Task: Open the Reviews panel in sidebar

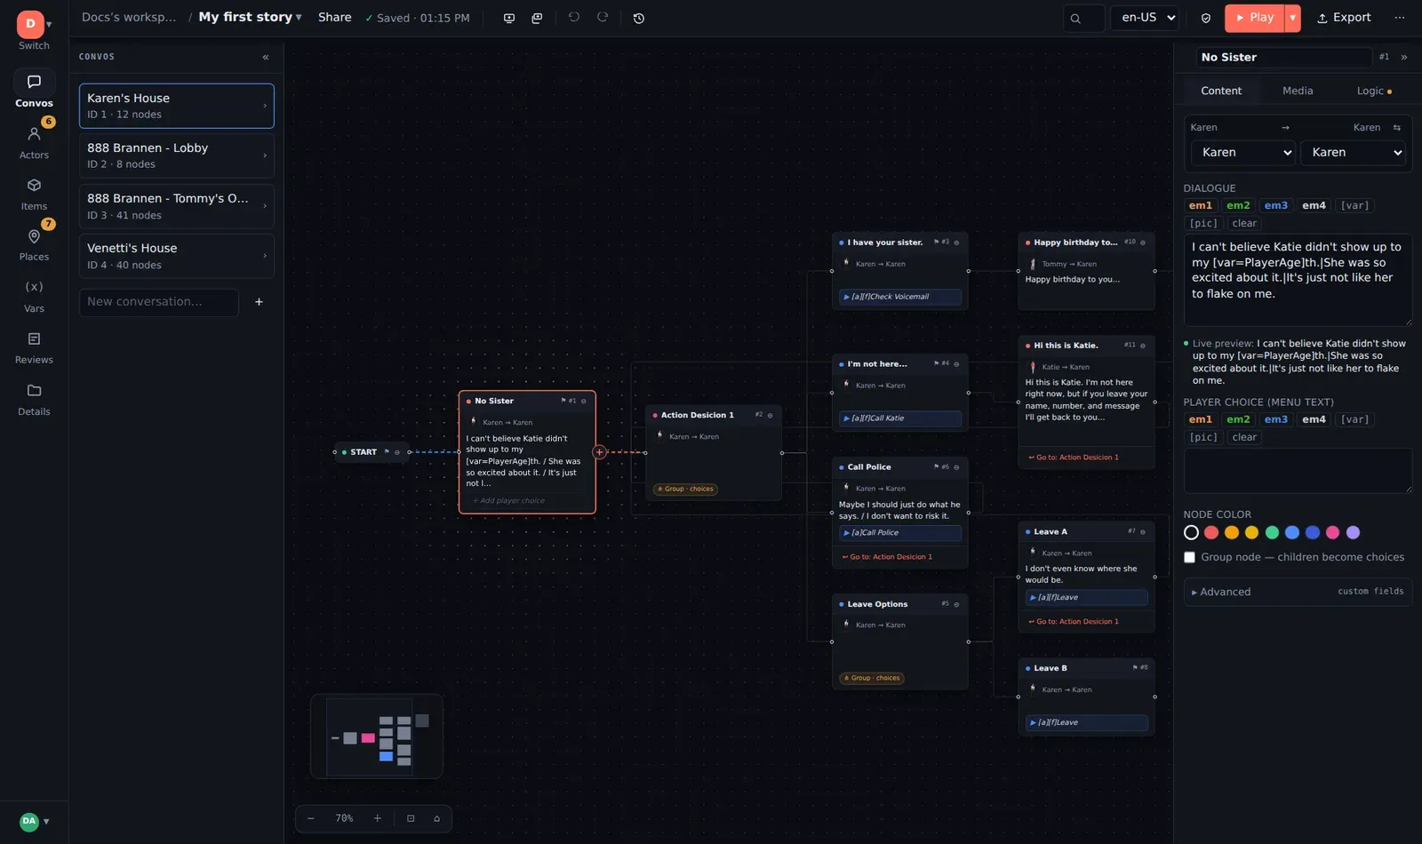Action: [x=34, y=347]
